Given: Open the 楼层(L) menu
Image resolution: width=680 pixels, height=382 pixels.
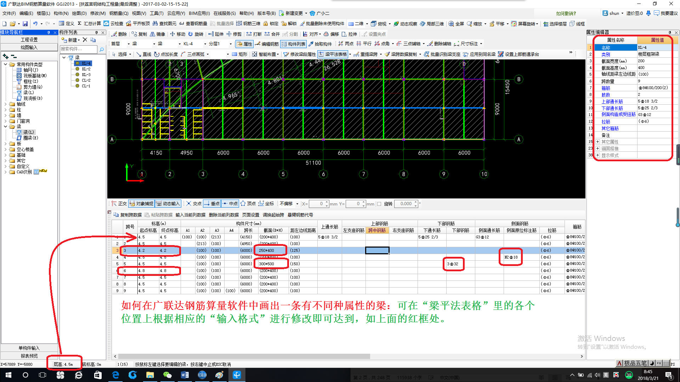Looking at the screenshot, I should [x=43, y=13].
